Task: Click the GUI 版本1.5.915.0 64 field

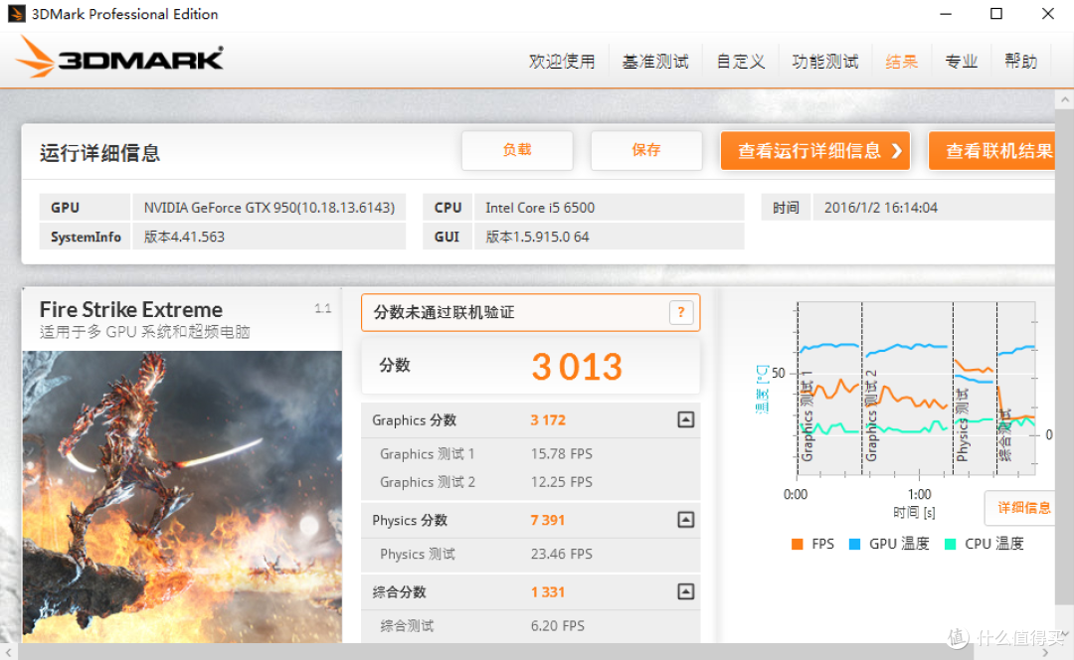Action: click(609, 237)
